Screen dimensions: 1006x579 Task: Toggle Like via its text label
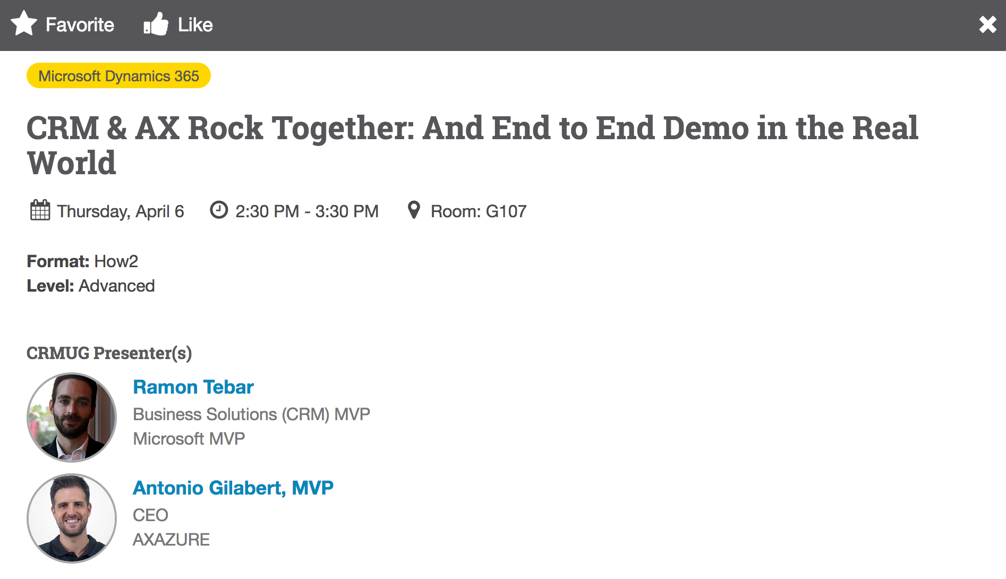click(x=195, y=25)
